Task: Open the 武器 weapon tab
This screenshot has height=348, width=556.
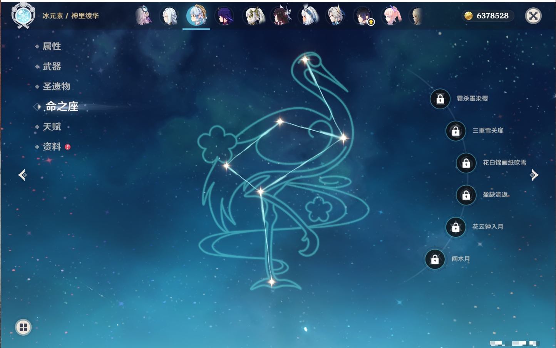Action: 52,67
